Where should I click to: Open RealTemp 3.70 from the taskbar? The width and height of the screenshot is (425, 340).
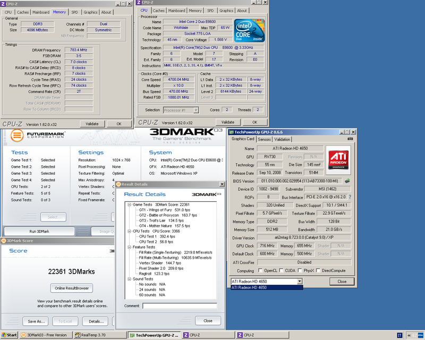point(100,335)
